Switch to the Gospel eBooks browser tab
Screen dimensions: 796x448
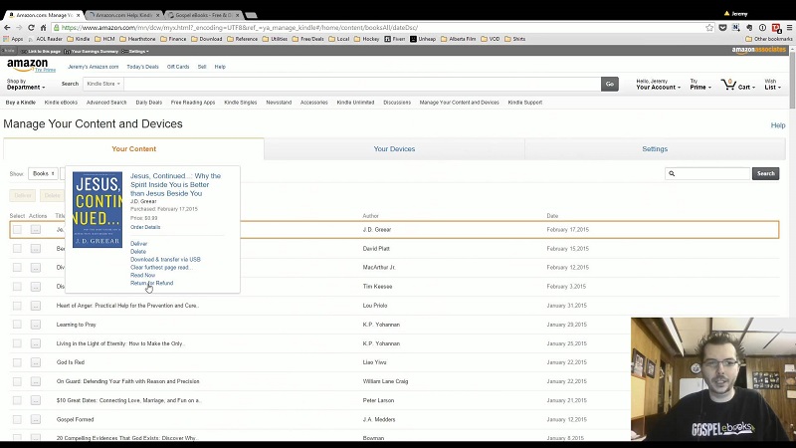(203, 15)
